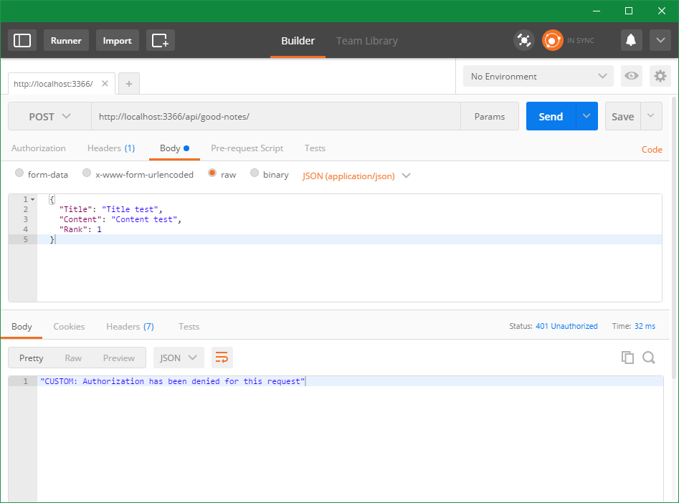Open the POST method dropdown
This screenshot has height=503, width=679.
pyautogui.click(x=49, y=117)
